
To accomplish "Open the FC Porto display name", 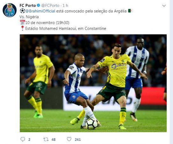I will (28, 5).
